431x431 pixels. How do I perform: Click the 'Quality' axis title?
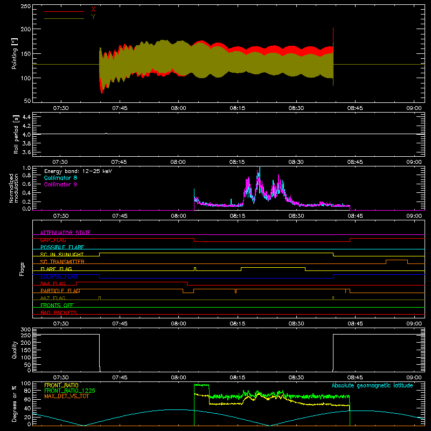pos(15,350)
